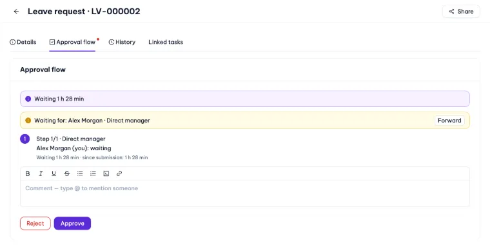The image size is (490, 245).
Task: Reject the leave request
Action: [35, 224]
